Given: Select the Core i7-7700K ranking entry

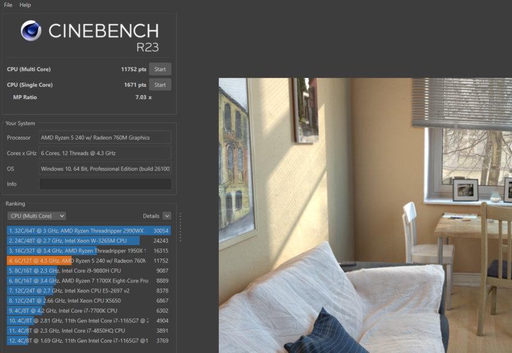Looking at the screenshot, I should 88,310.
